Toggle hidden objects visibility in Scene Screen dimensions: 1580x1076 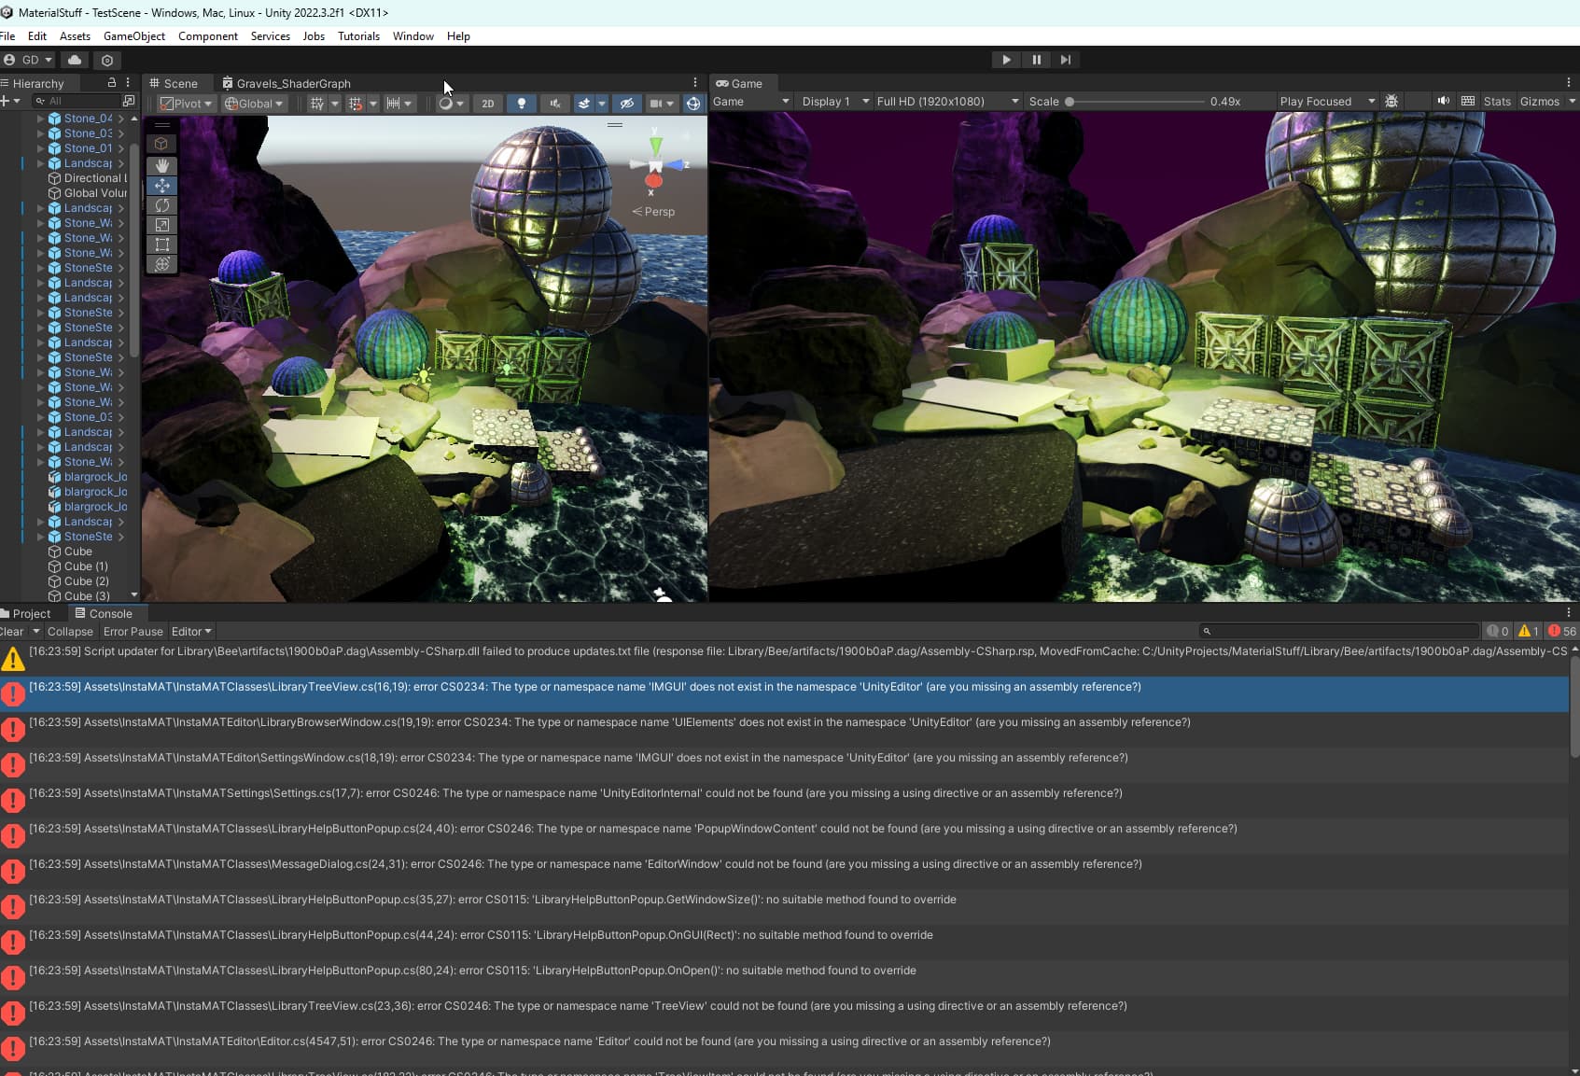coord(627,104)
